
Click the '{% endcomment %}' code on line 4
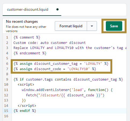(x=30, y=53)
